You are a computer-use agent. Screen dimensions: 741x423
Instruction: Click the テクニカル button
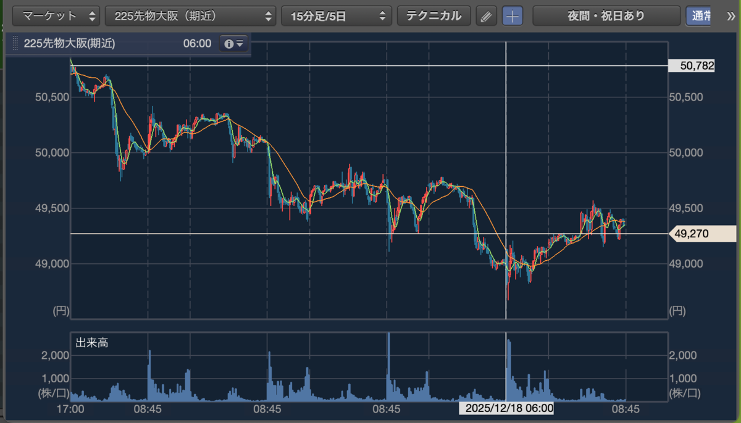pyautogui.click(x=434, y=17)
